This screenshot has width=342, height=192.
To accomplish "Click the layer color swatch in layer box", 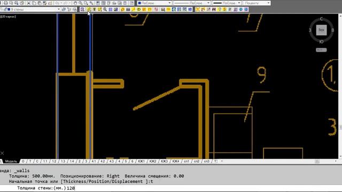I will pyautogui.click(x=9, y=10).
